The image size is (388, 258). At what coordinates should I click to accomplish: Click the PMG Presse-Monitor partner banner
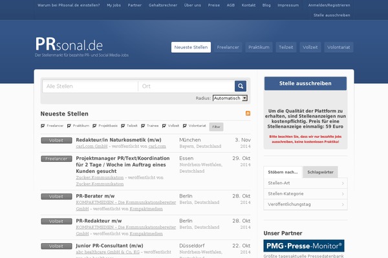[304, 246]
